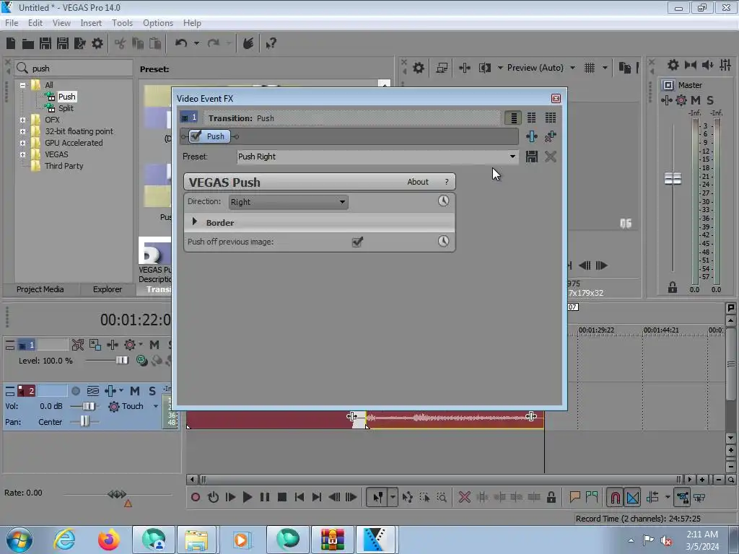Click About in VEGAS Push panel
Viewport: 739px width, 554px height.
[x=418, y=182]
